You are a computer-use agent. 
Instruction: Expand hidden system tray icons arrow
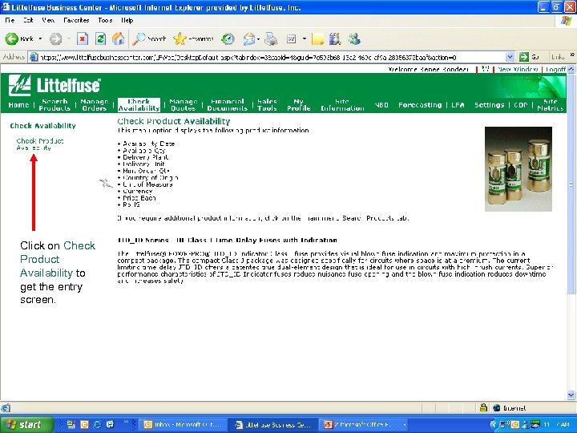pyautogui.click(x=494, y=424)
